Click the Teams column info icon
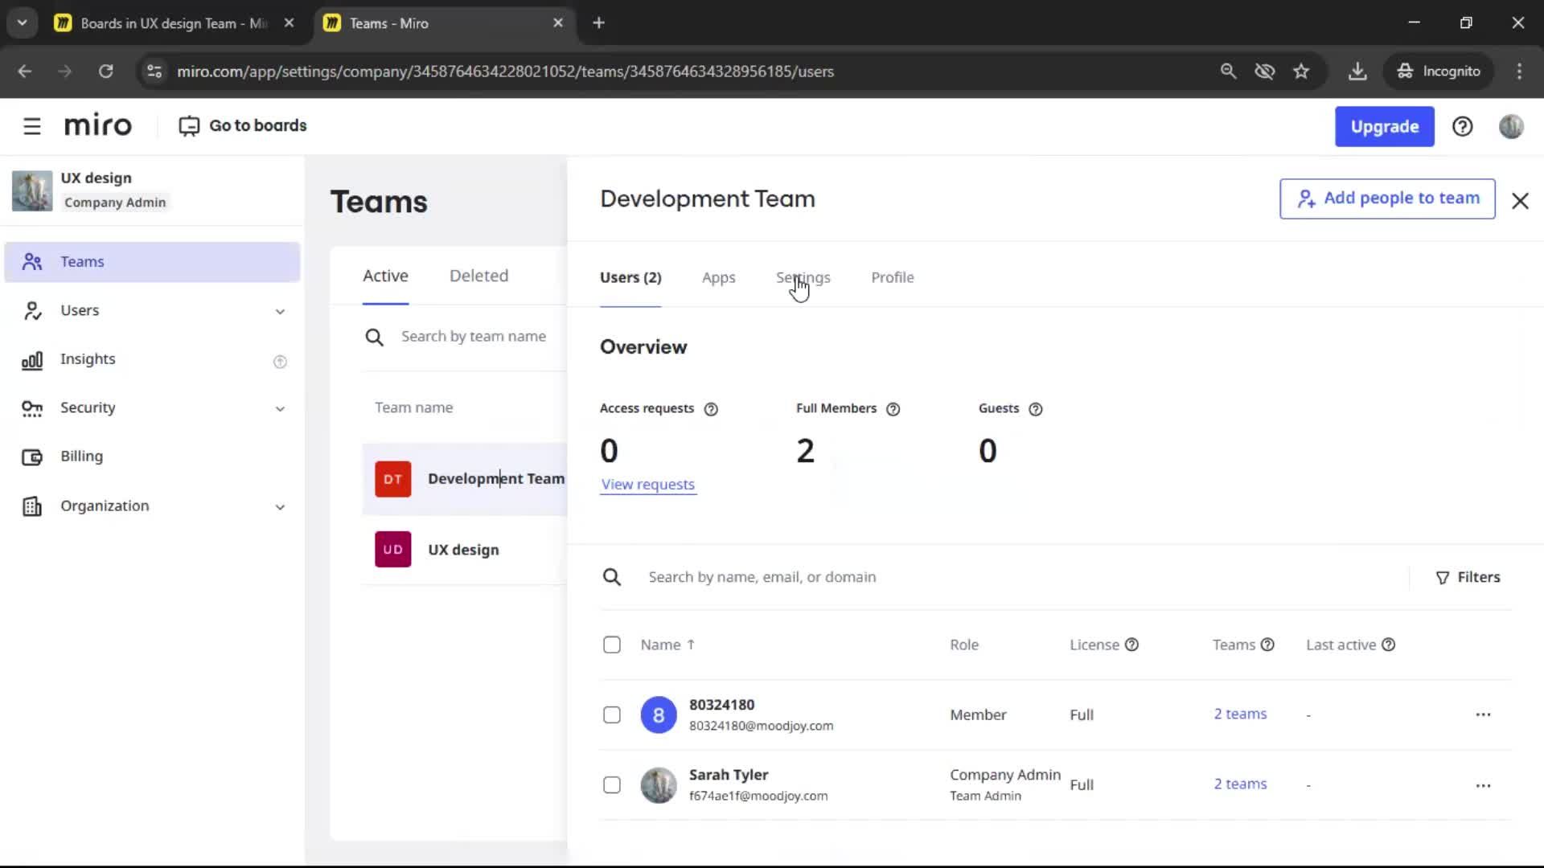The width and height of the screenshot is (1544, 868). click(x=1267, y=645)
